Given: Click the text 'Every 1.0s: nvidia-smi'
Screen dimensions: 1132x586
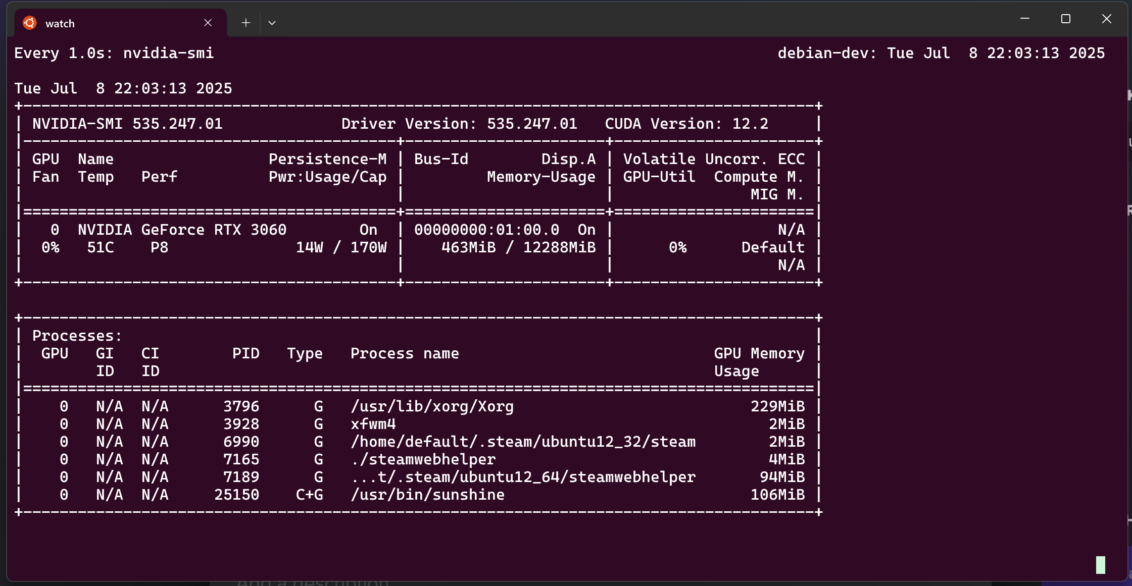Looking at the screenshot, I should 114,53.
